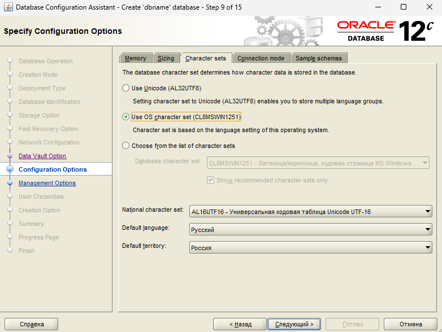Go back with the Назад button
The width and height of the screenshot is (442, 332).
(x=240, y=324)
